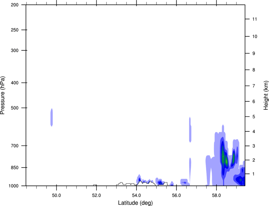Viewport: 269px width, 206px height.
Task: Click the small terrain bump near latitude 52.0
Action: click(x=95, y=185)
